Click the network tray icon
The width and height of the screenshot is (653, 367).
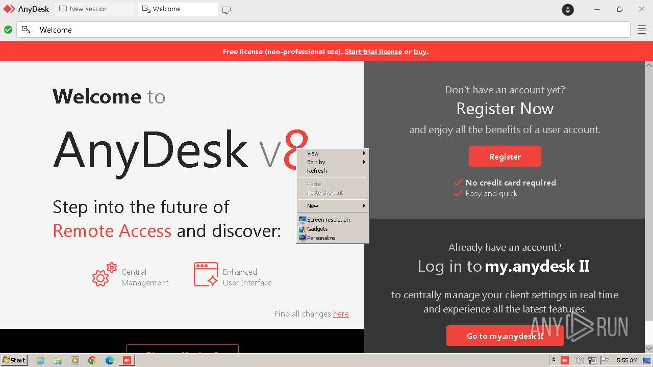pos(592,360)
